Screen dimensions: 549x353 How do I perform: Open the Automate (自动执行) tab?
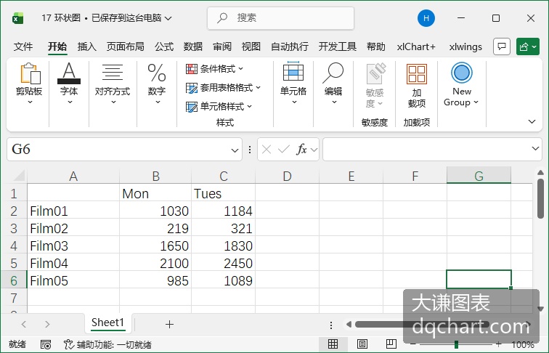click(290, 46)
